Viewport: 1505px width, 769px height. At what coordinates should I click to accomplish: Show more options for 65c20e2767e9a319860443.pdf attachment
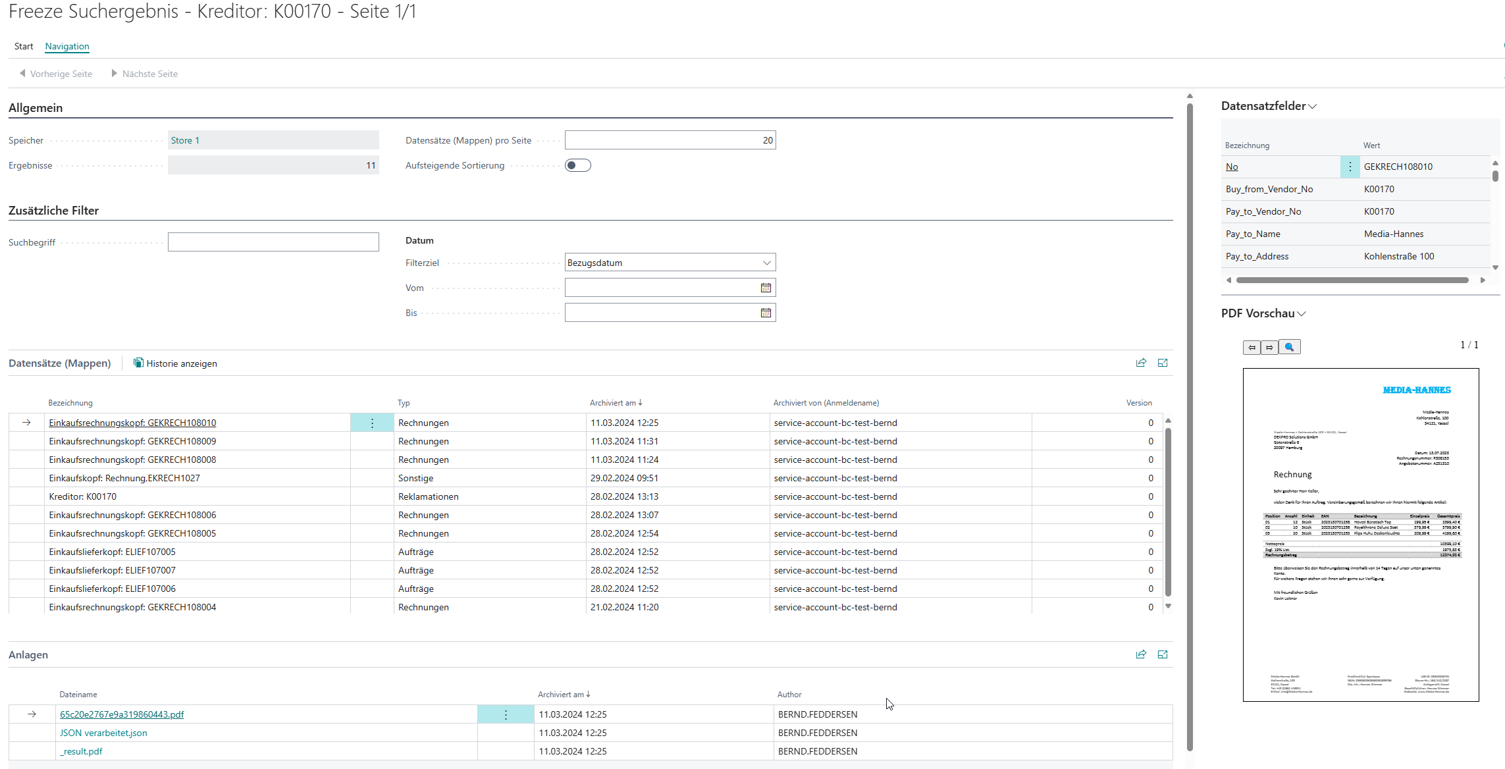click(x=506, y=714)
